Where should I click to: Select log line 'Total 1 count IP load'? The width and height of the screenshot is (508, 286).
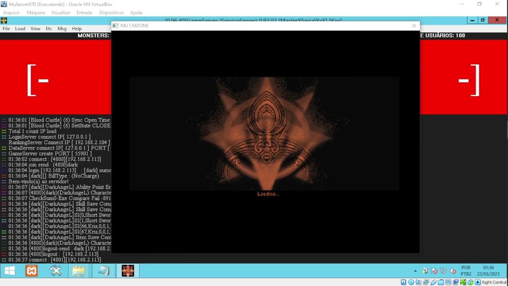pos(33,131)
